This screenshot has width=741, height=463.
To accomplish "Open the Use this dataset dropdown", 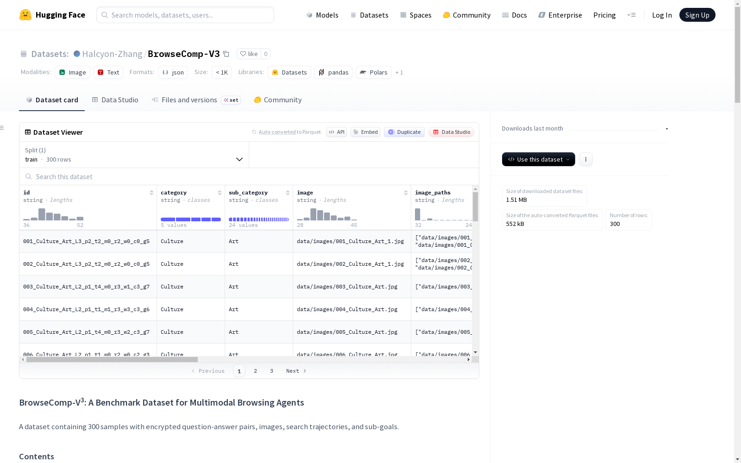I will pyautogui.click(x=539, y=159).
